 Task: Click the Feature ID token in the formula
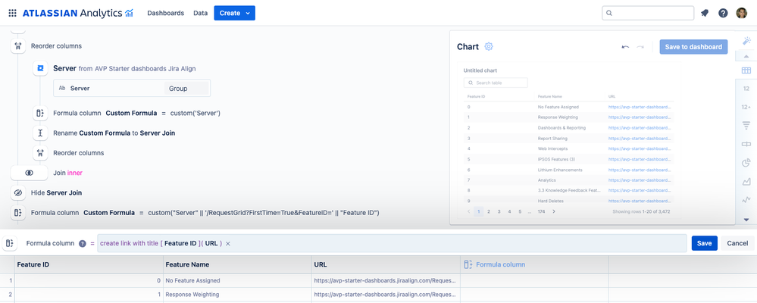coord(180,244)
